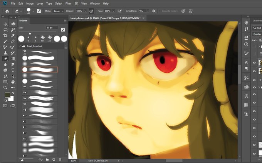Open the Image menu
The height and width of the screenshot is (163, 262).
click(30, 3)
